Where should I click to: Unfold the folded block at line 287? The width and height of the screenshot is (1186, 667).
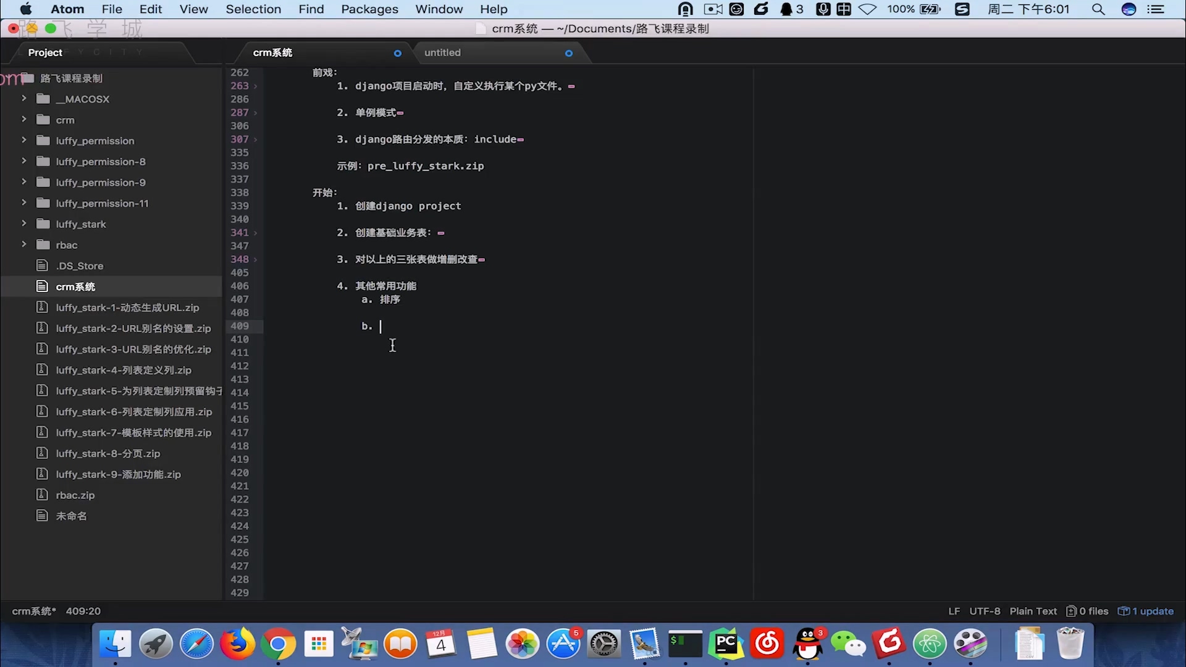(x=256, y=113)
